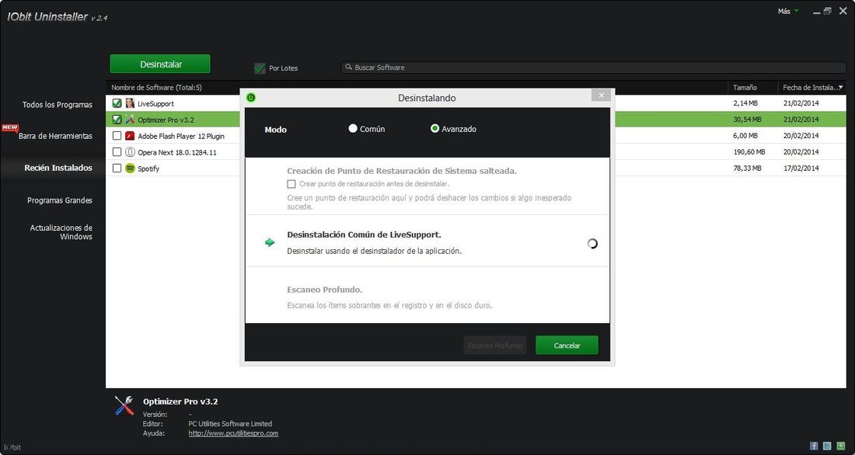Open the Facebook share icon
Viewport: 855px width, 455px height.
(x=814, y=446)
